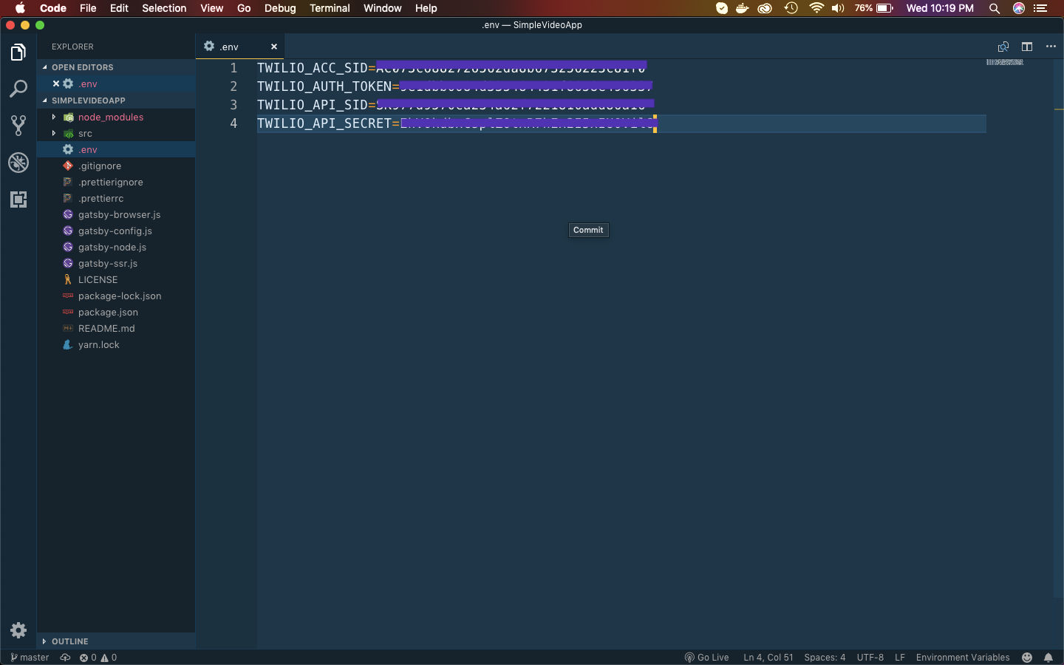Screen dimensions: 1064x665
Task: Open the Extensions view
Action: pos(18,199)
